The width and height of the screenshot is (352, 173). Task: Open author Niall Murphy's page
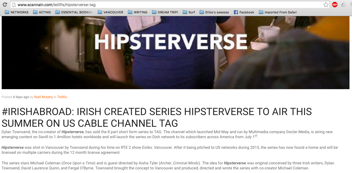pyautogui.click(x=43, y=97)
